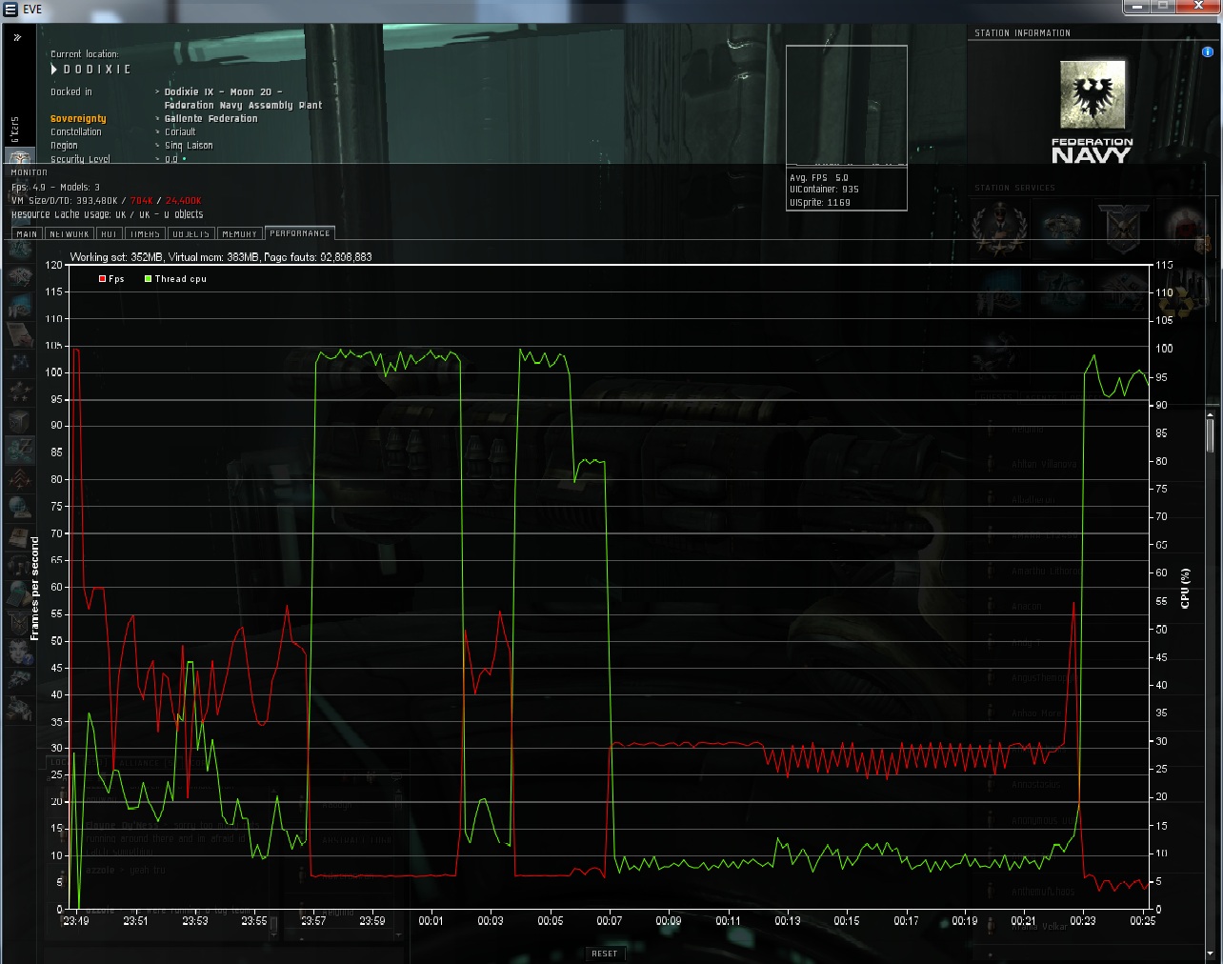Click the Station Information header
This screenshot has height=964, width=1223.
(1022, 33)
